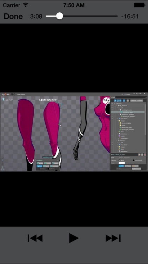Toggle the Deformed checkbox
Screen dimensions: 148x264
(x=48, y=169)
